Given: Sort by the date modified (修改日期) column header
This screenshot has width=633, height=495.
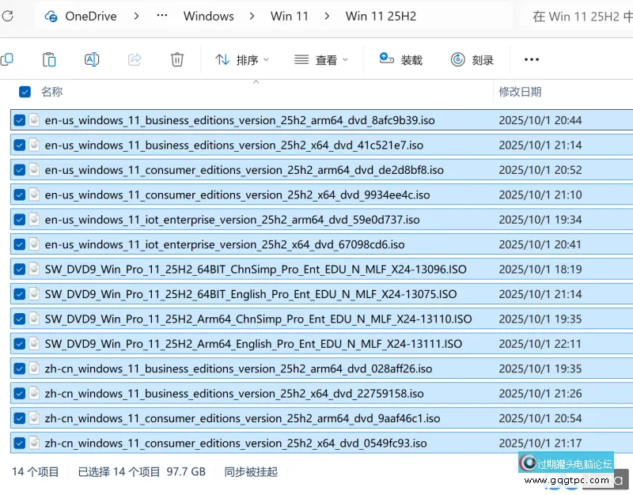Looking at the screenshot, I should point(520,92).
